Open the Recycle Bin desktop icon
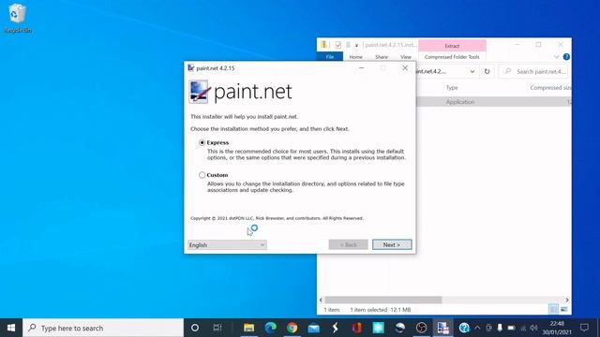Screen dimensions: 600x337 point(17,19)
